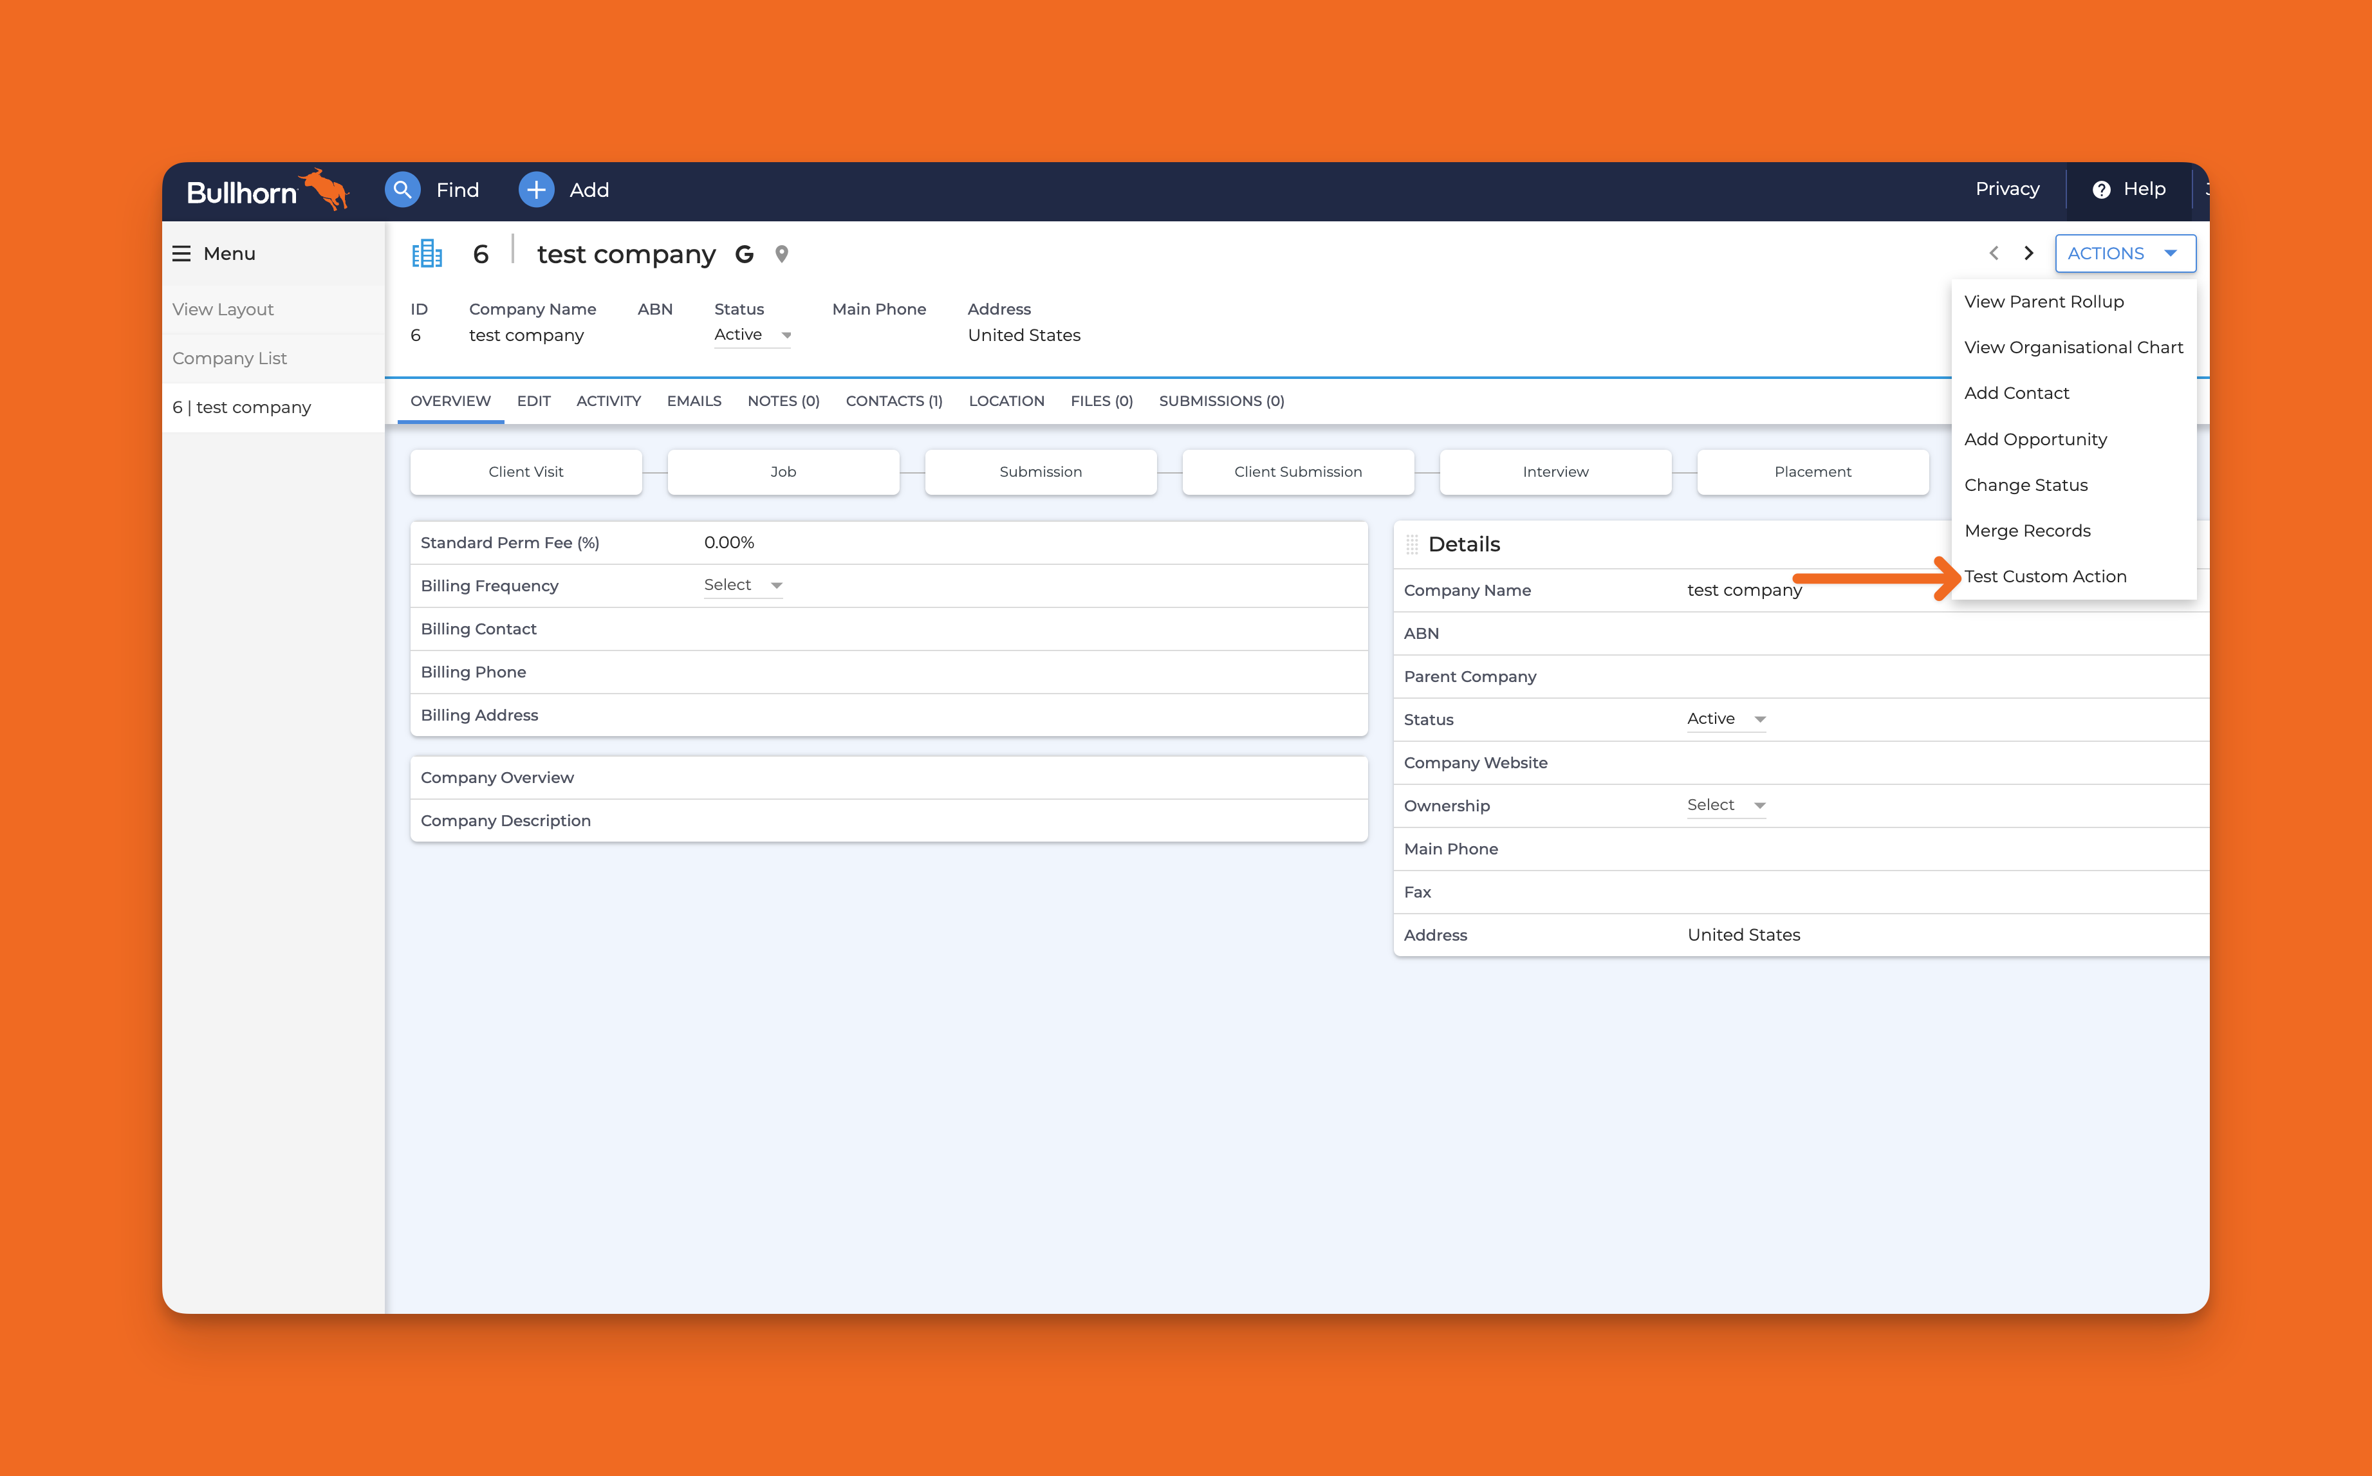Image resolution: width=2372 pixels, height=1476 pixels.
Task: Open the header Status Active dropdown
Action: tap(752, 335)
